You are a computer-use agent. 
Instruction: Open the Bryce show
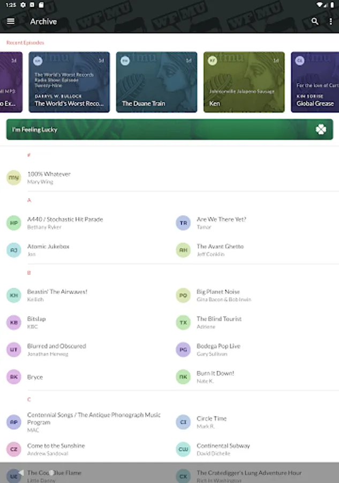[x=85, y=377]
